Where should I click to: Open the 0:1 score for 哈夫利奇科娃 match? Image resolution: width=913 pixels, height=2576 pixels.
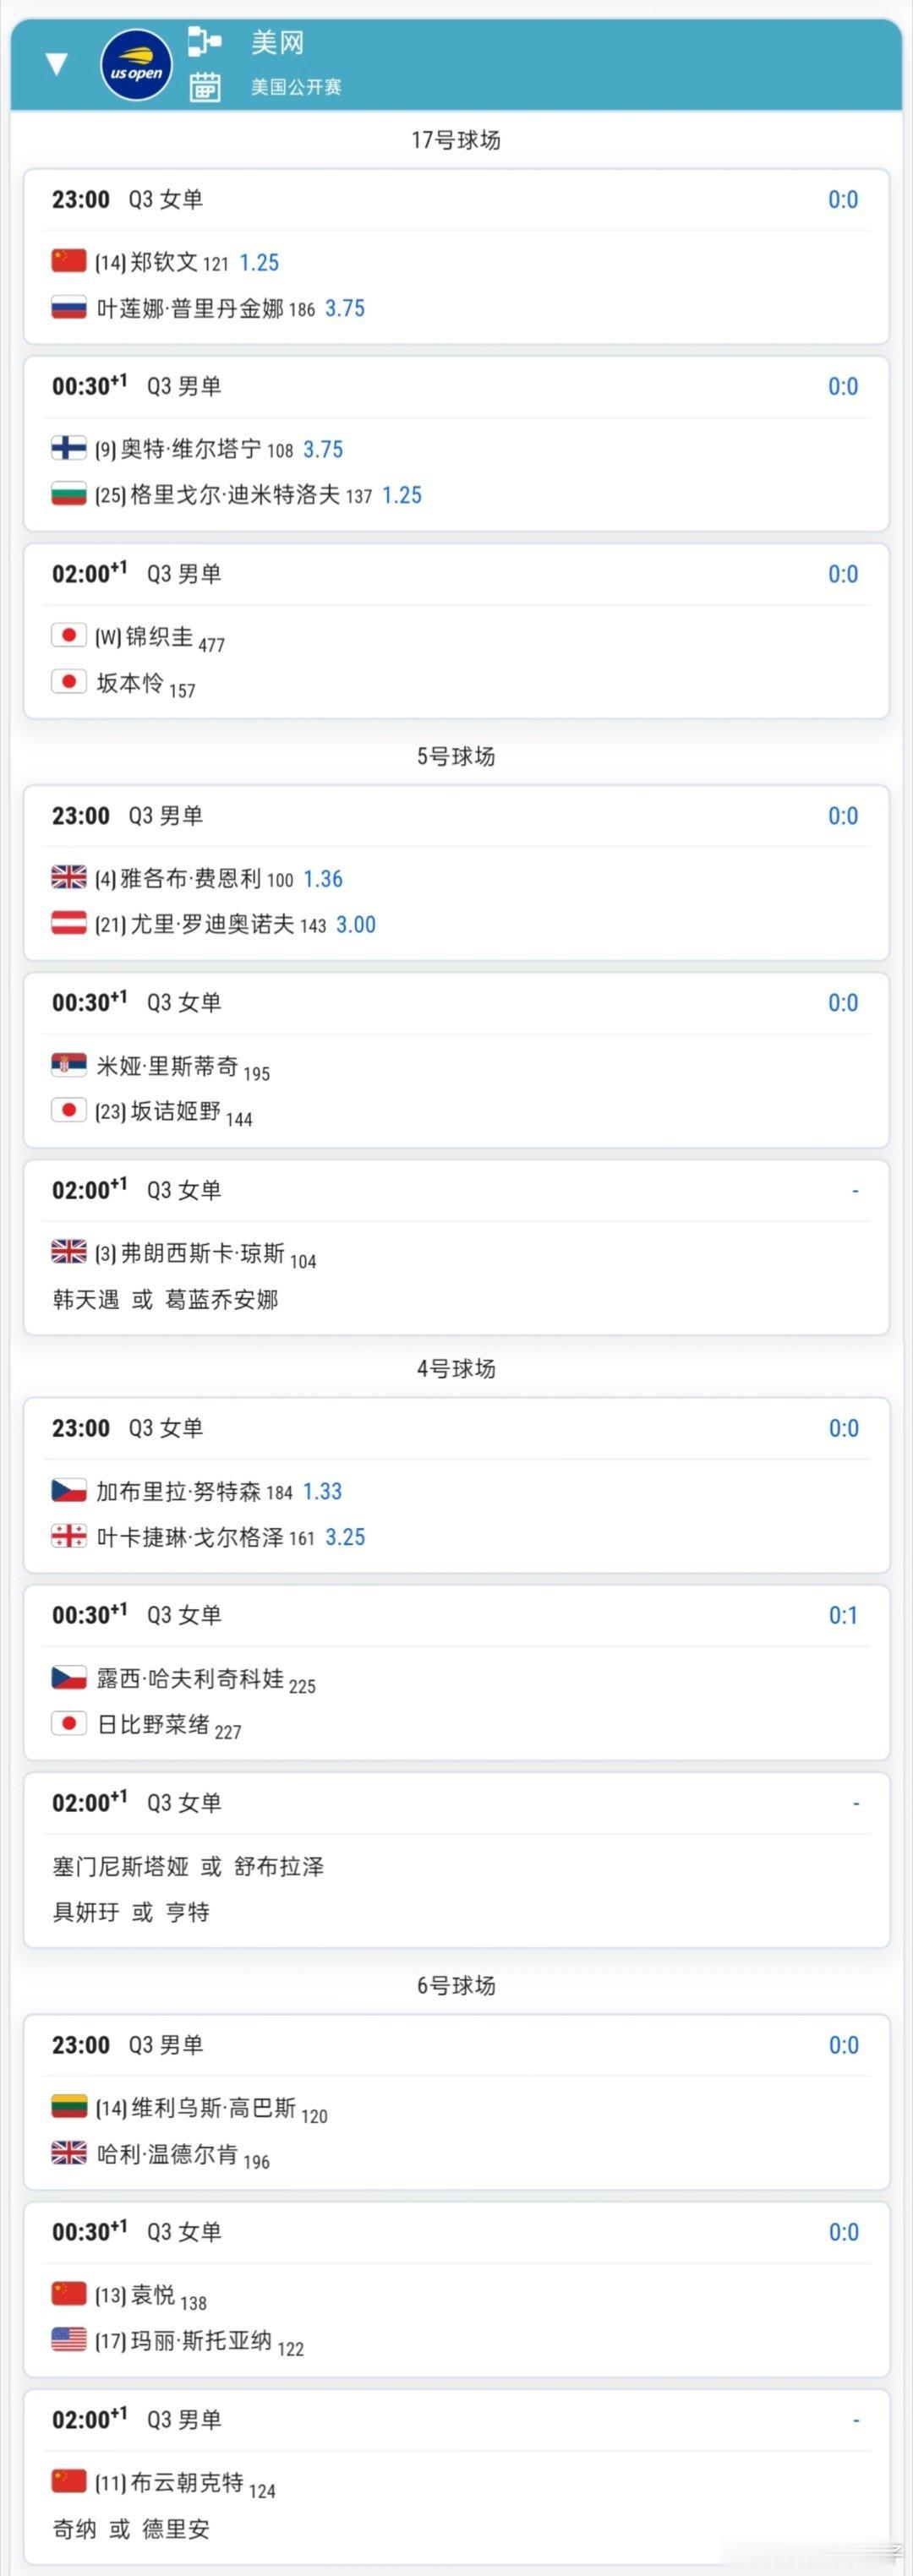(x=843, y=1616)
